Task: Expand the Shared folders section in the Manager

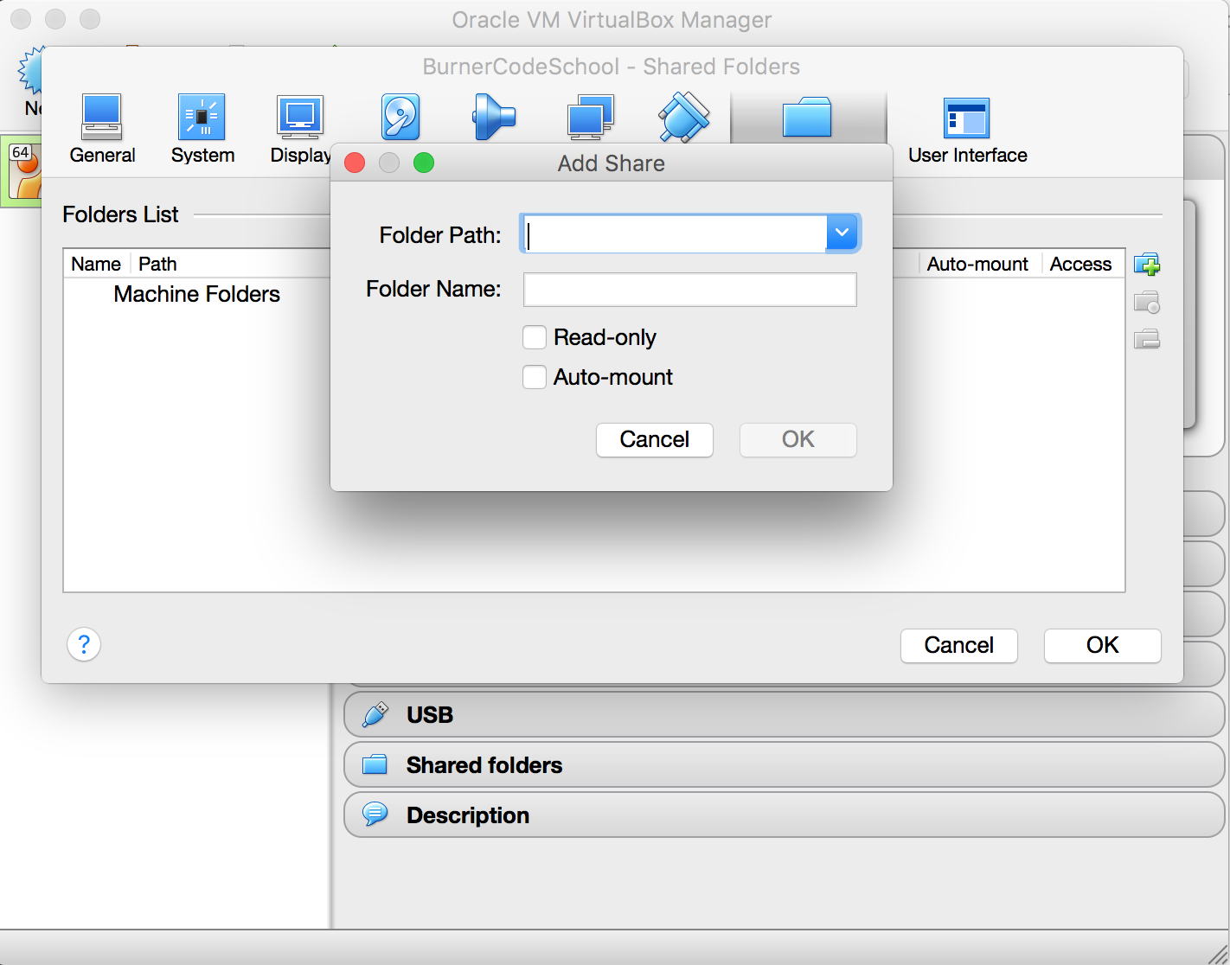Action: [x=785, y=764]
